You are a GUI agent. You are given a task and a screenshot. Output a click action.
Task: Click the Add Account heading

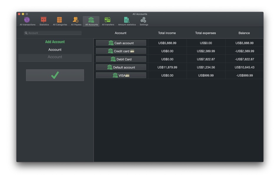pos(55,42)
